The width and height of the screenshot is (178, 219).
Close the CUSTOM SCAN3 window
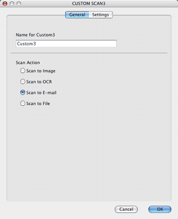[5, 4]
